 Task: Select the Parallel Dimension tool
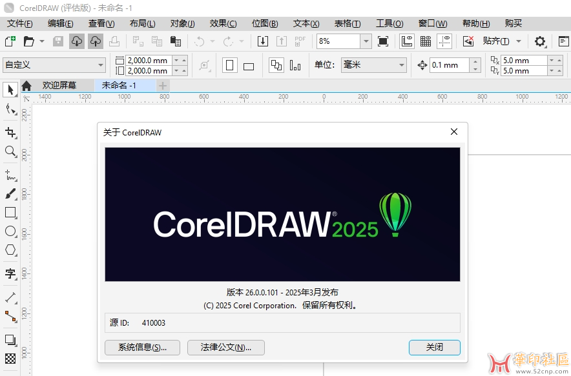tap(10, 297)
